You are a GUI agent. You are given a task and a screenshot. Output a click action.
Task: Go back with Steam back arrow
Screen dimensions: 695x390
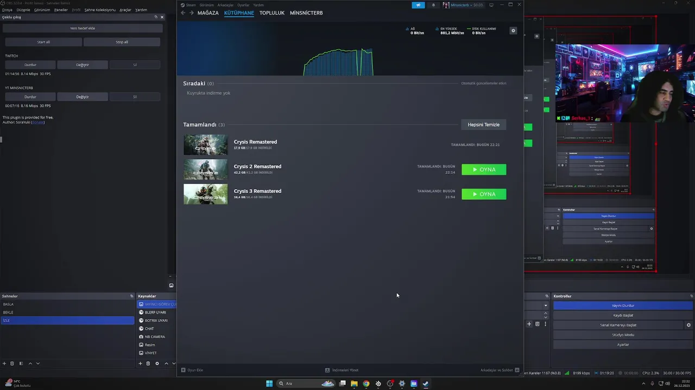tap(183, 12)
